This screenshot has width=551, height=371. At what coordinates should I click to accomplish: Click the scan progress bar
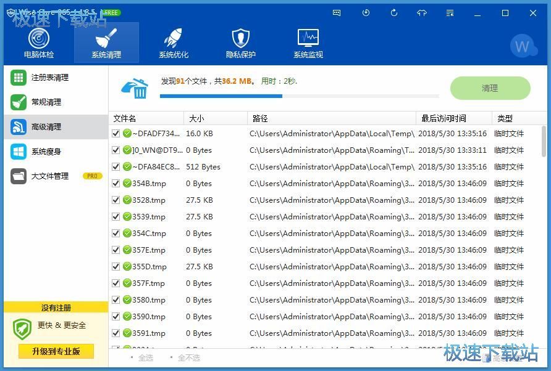[300, 96]
